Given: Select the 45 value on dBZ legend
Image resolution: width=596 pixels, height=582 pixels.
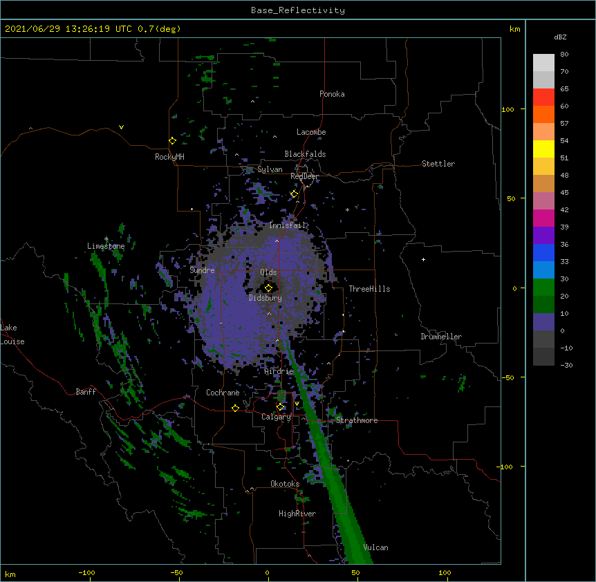Looking at the screenshot, I should pos(564,193).
